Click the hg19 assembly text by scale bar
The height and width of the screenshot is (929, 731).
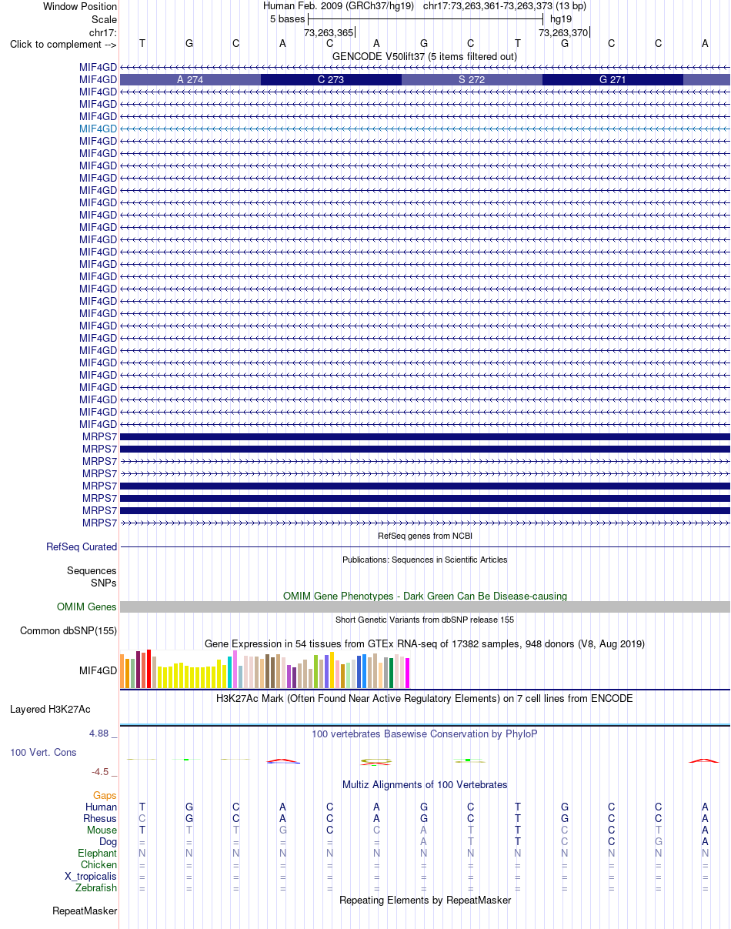click(x=561, y=18)
